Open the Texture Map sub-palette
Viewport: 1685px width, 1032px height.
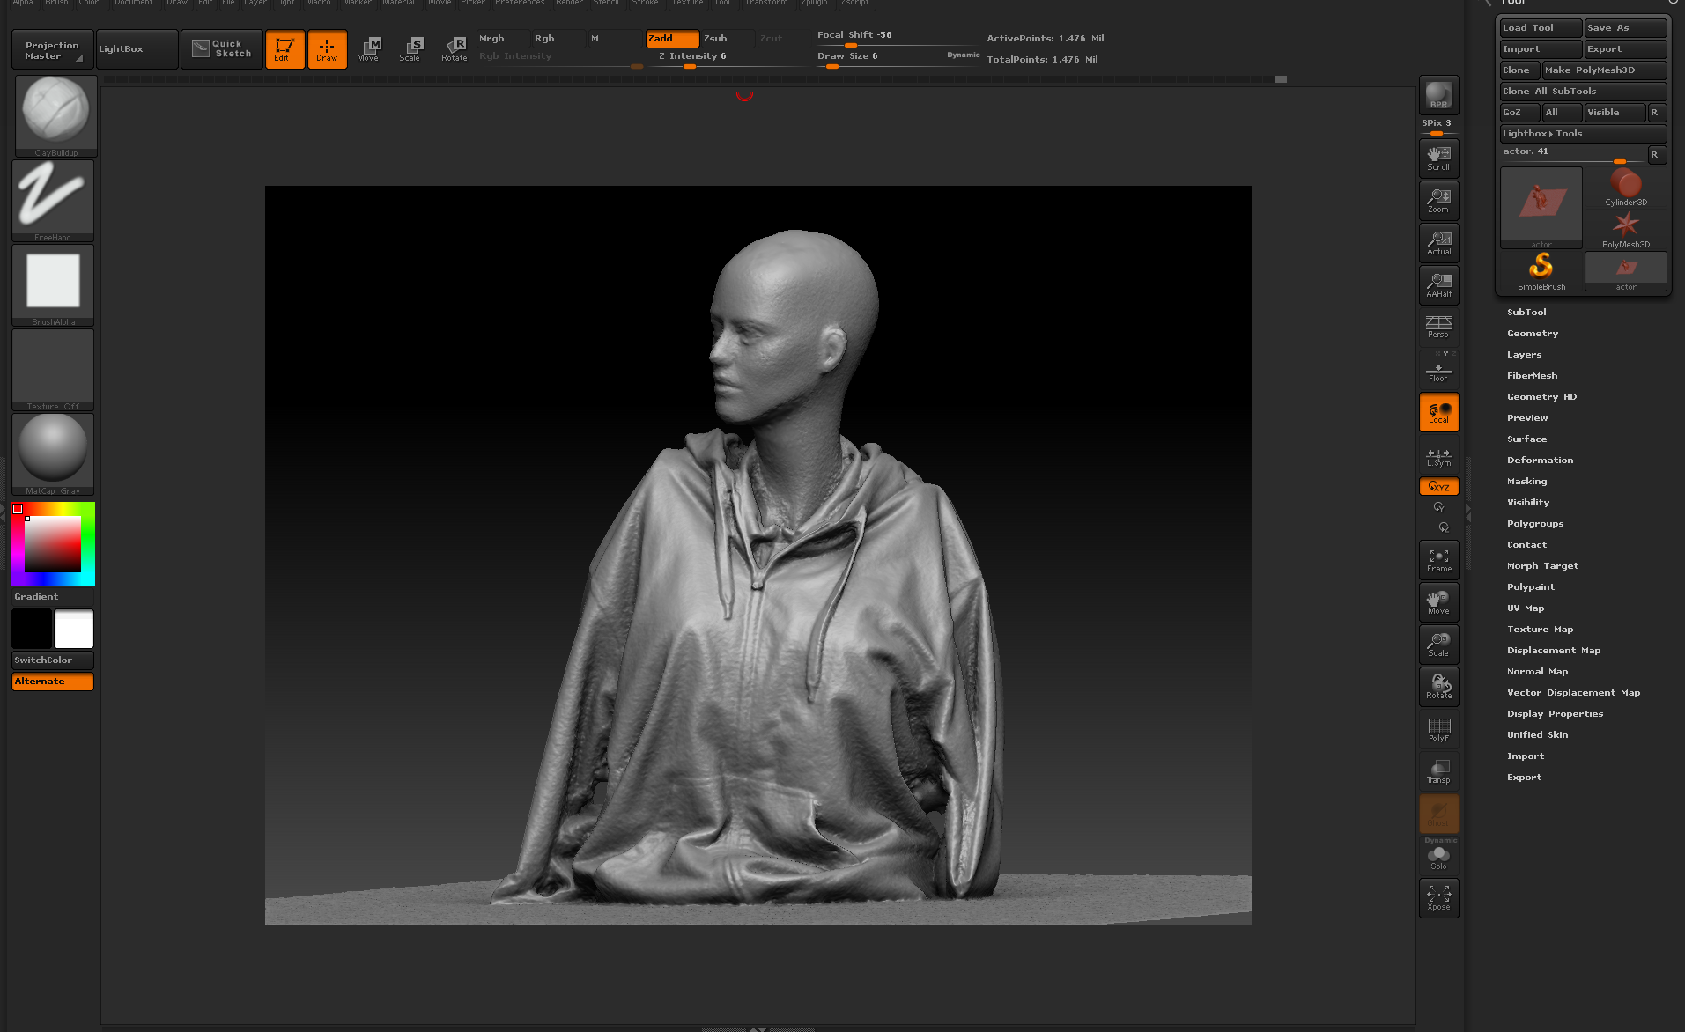pos(1540,630)
